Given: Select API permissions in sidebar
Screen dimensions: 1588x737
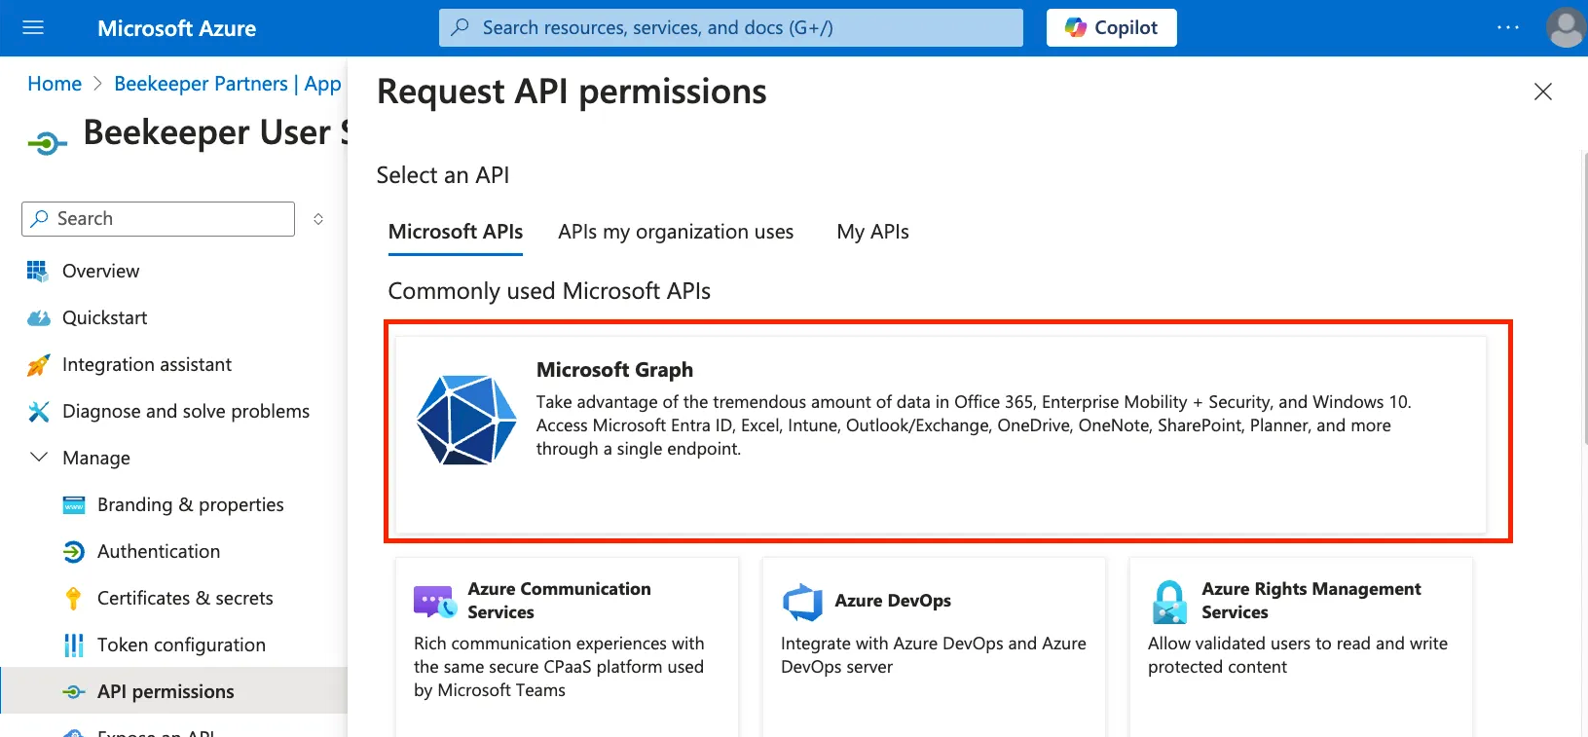Looking at the screenshot, I should click(x=166, y=692).
